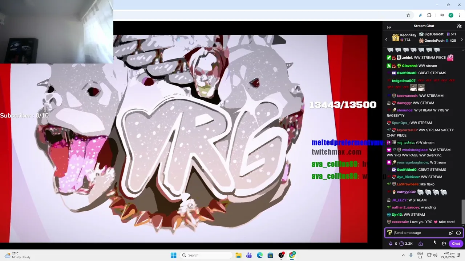Open danvyyy's username in chat
The height and width of the screenshot is (261, 465).
403,103
